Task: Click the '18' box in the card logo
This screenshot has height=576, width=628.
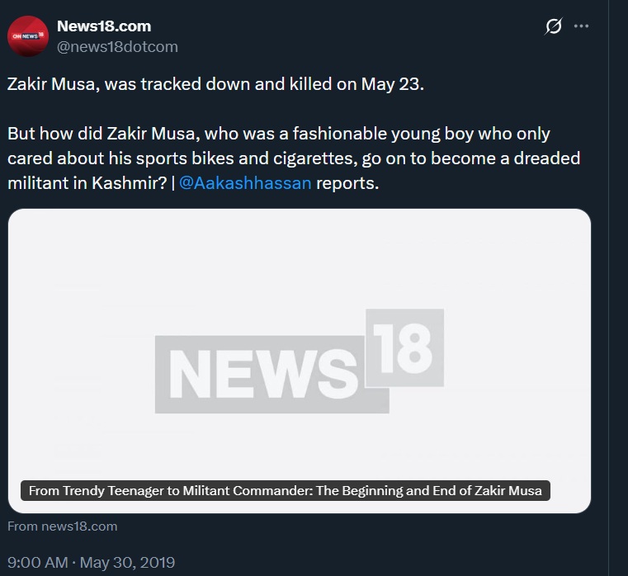Action: [407, 350]
